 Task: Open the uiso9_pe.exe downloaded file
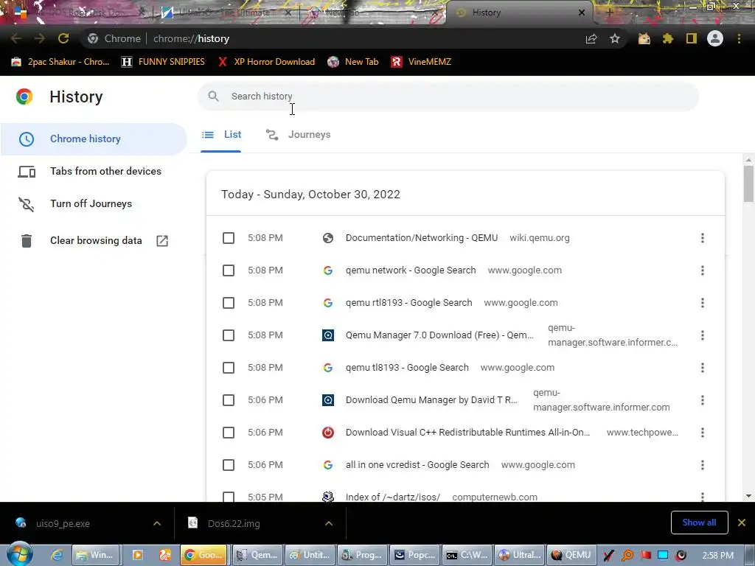pos(63,523)
